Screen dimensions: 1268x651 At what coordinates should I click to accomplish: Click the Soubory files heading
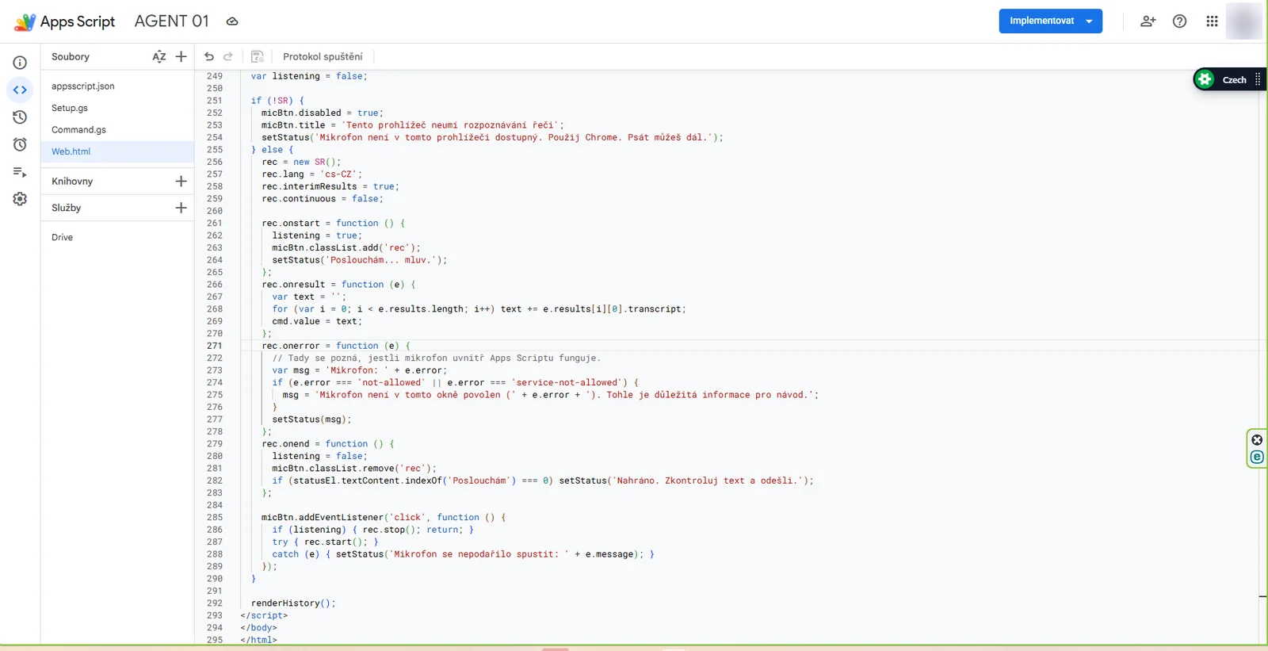[x=71, y=56]
